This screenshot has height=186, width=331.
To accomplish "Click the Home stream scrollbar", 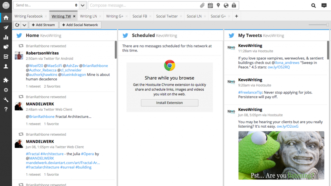I will click(116, 50).
